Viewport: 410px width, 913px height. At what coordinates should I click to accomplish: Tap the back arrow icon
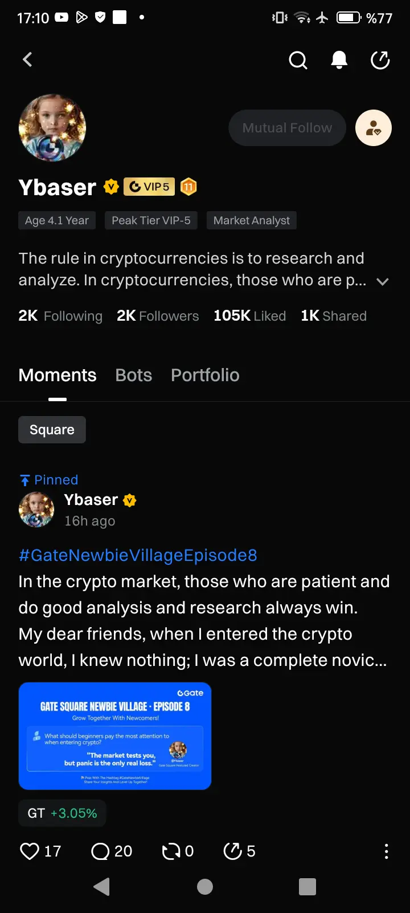point(27,59)
